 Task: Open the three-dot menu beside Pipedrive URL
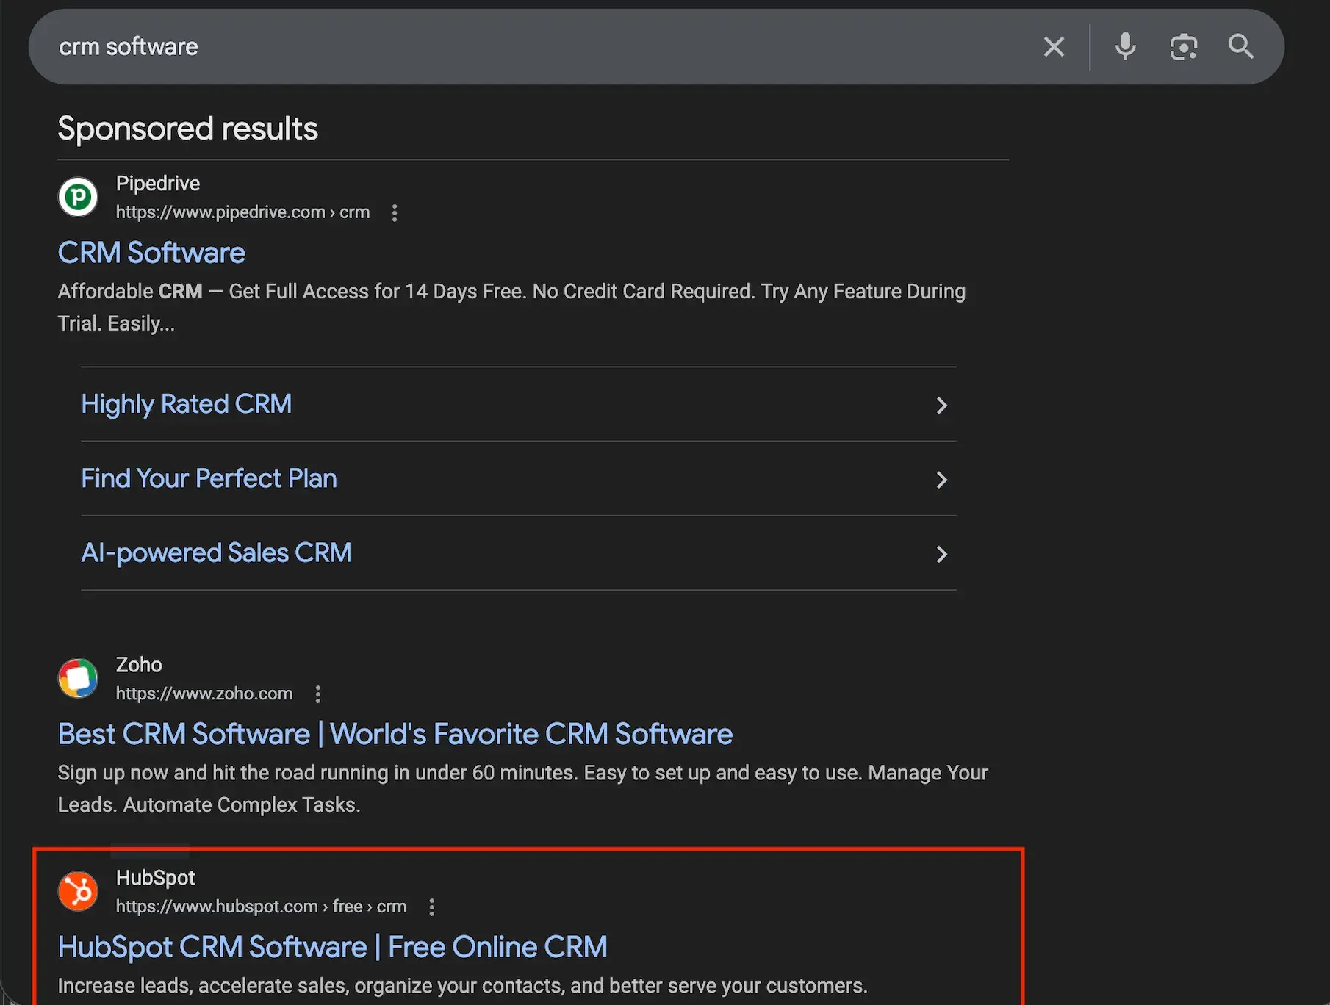click(x=395, y=212)
